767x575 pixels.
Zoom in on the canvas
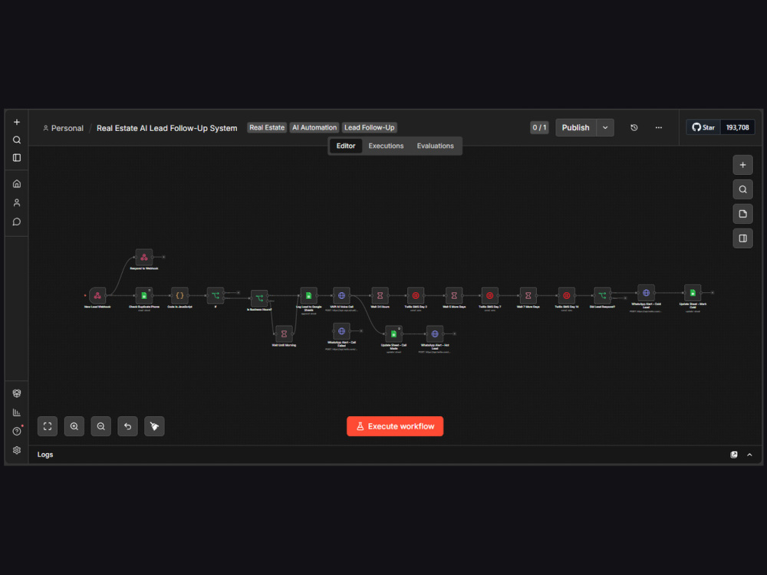74,426
